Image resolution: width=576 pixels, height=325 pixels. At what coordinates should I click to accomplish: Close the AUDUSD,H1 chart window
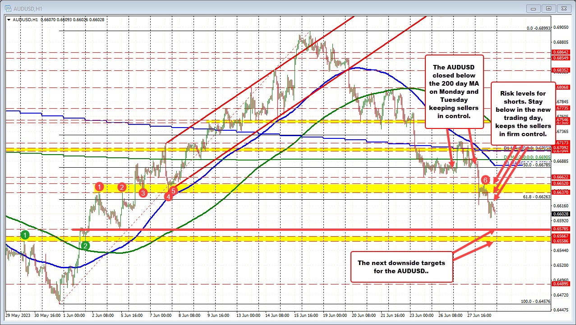564,8
